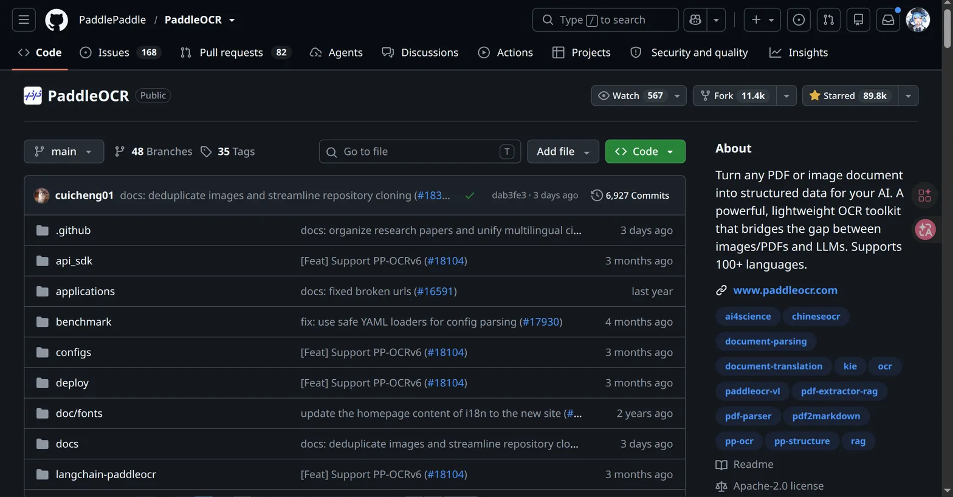Open the Actions tab
This screenshot has height=497, width=953.
click(x=506, y=53)
